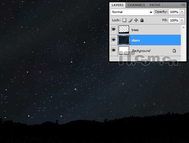The image size is (189, 143).
Task: Click the Opacity 100% input field
Action: 174,12
